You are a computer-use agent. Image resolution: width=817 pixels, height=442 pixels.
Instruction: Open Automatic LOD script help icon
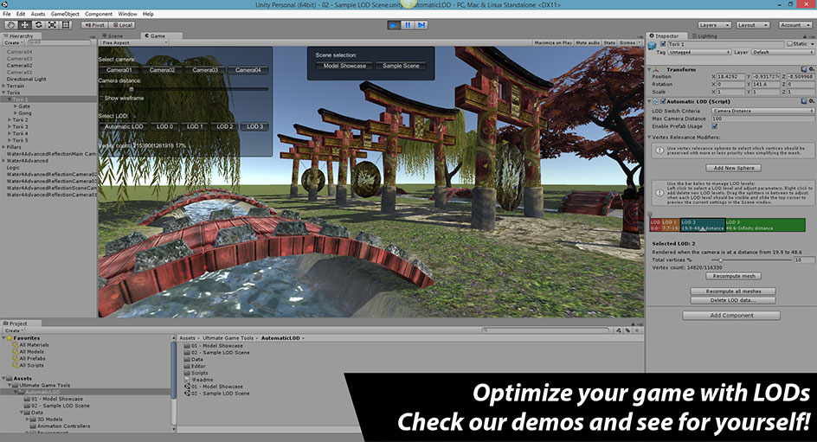803,101
